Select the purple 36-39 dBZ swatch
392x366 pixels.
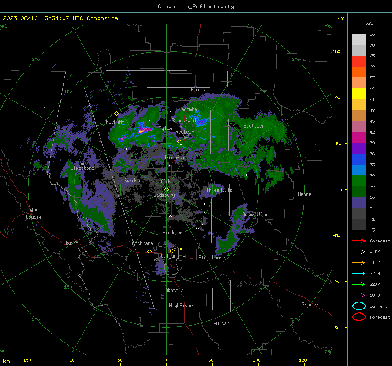(359, 148)
